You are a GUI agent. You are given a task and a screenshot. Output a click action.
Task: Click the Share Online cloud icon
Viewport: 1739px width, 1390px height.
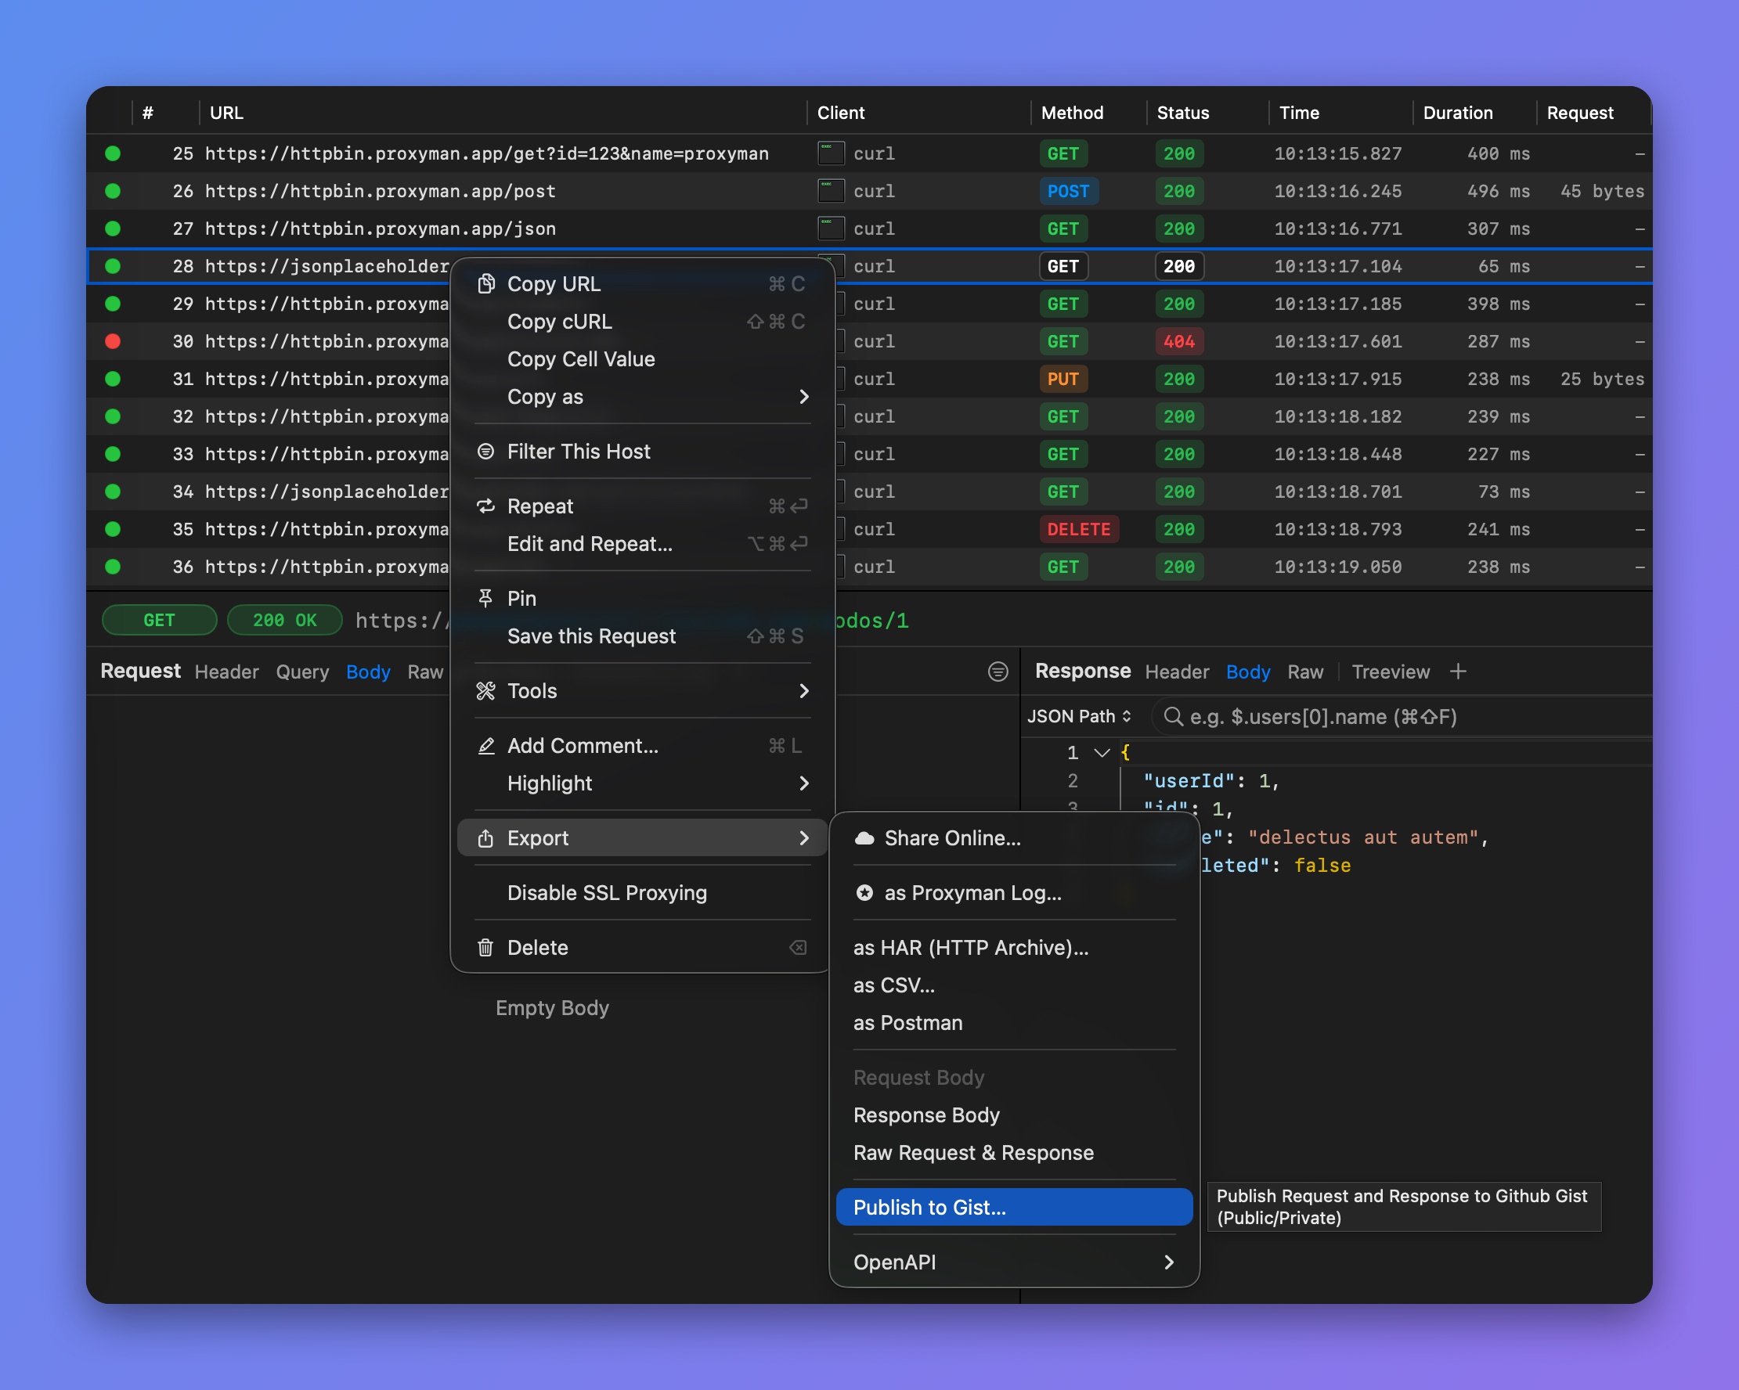(x=864, y=838)
